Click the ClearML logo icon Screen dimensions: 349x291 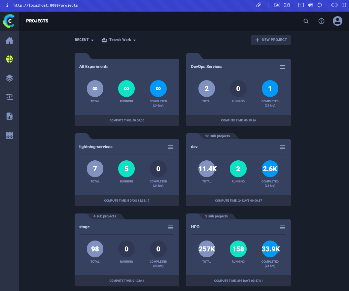(9, 21)
